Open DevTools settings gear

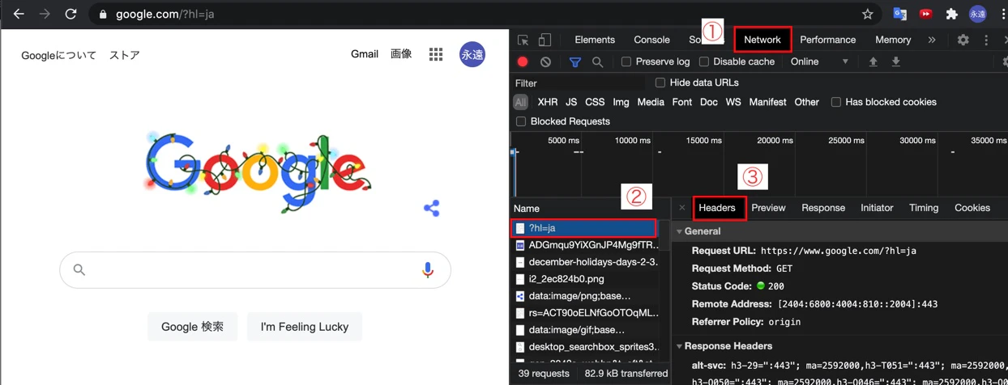tap(963, 40)
